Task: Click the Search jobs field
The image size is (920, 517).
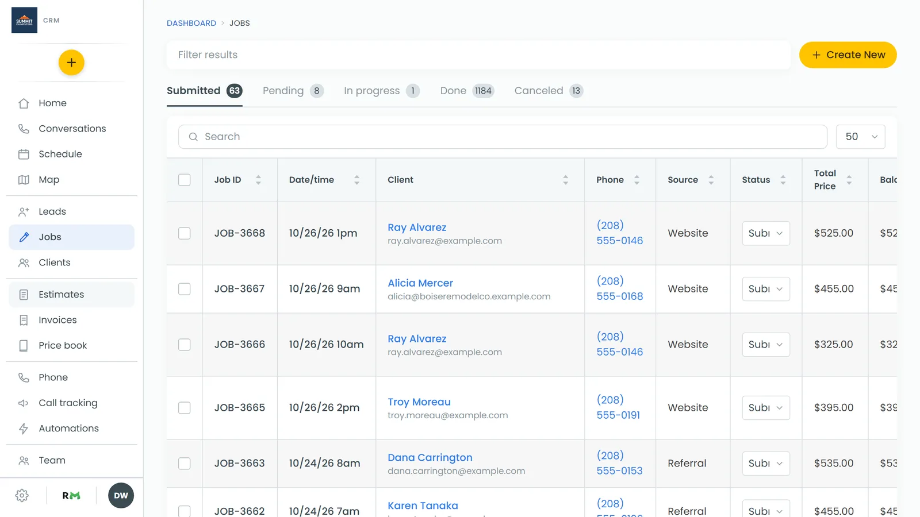Action: coord(503,137)
